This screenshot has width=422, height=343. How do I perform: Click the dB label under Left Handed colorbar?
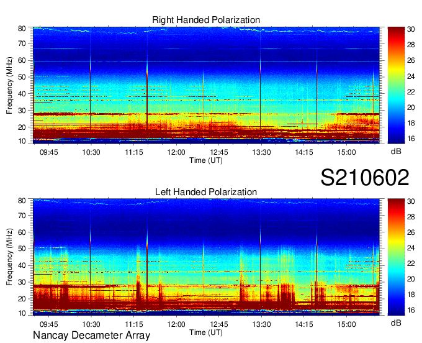coord(396,323)
